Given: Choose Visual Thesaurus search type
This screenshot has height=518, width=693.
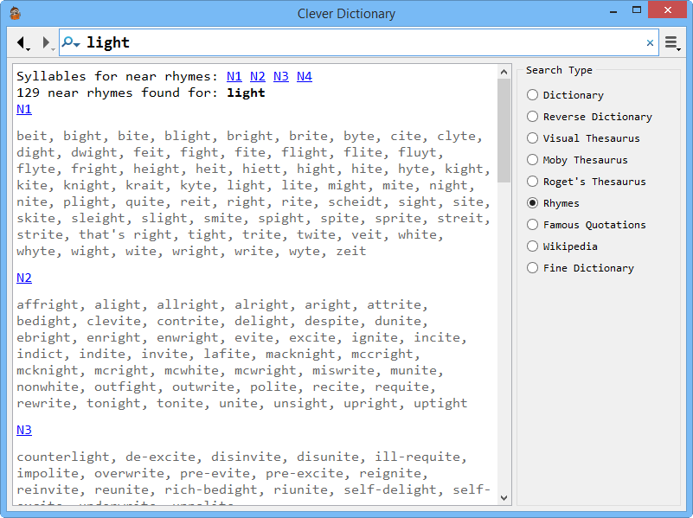Looking at the screenshot, I should (583, 138).
